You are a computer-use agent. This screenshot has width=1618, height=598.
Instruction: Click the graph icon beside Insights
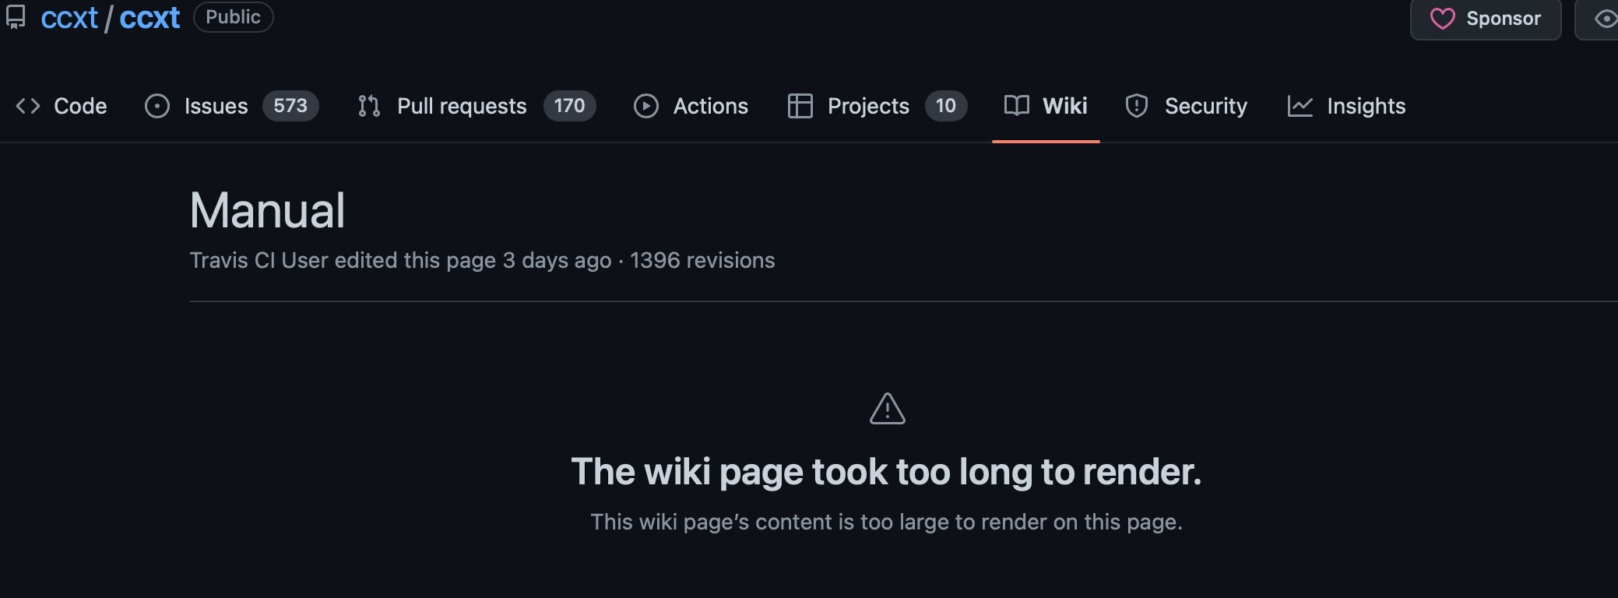(1300, 106)
